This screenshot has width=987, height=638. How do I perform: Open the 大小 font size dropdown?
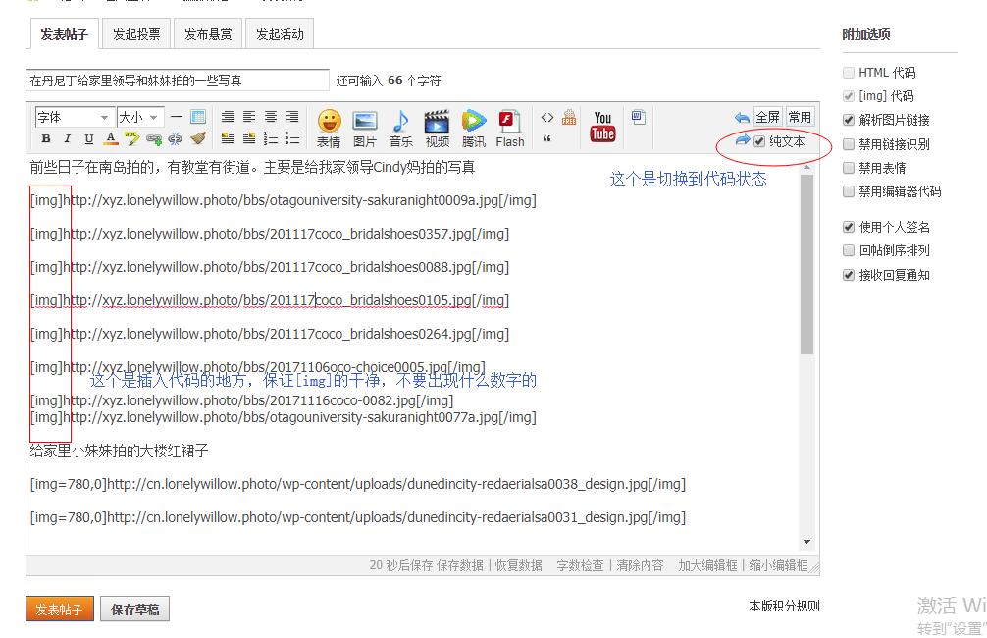coord(139,118)
